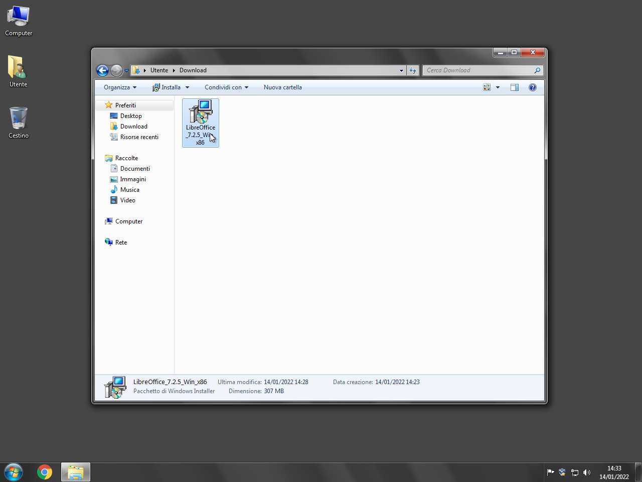Open the Help question mark icon
Image resolution: width=642 pixels, height=482 pixels.
point(533,87)
